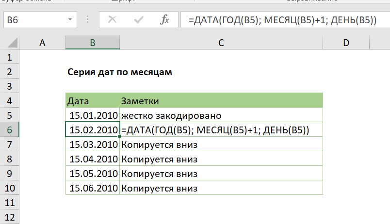This screenshot has height=224, width=390.
Task: Select row 10 header
Action: click(x=9, y=188)
